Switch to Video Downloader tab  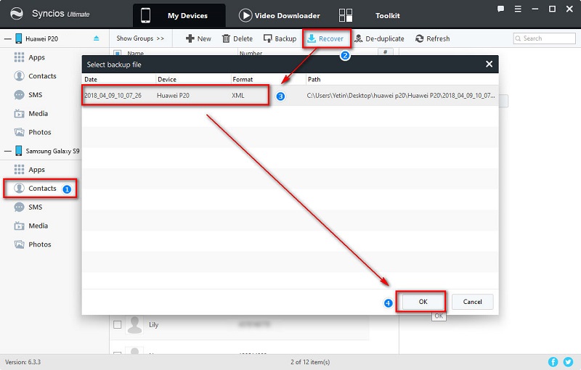pos(279,15)
